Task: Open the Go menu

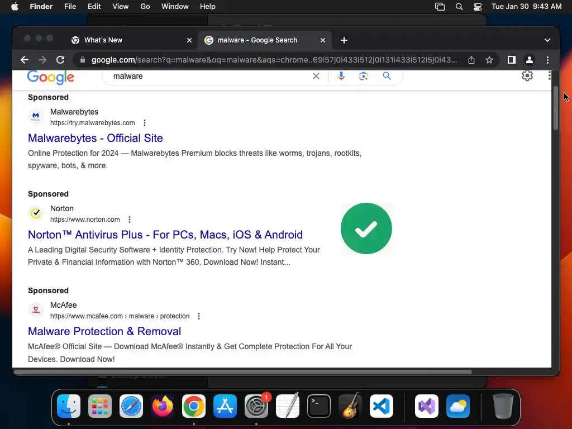Action: [145, 7]
